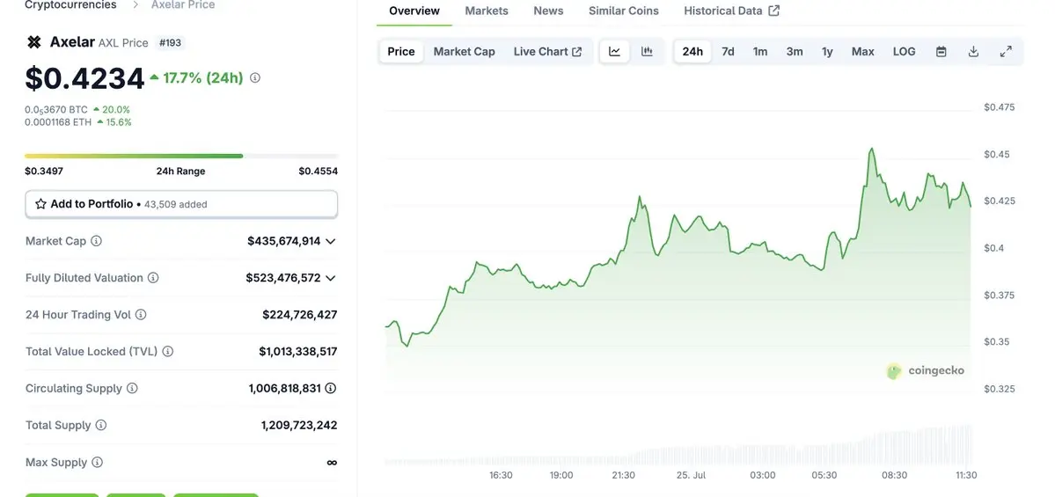The height and width of the screenshot is (497, 1055).
Task: Expand Market Cap details chevron
Action: pyautogui.click(x=330, y=241)
